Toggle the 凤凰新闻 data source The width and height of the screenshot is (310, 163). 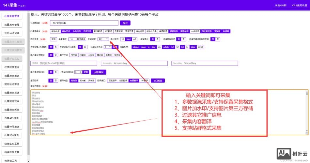(119, 31)
